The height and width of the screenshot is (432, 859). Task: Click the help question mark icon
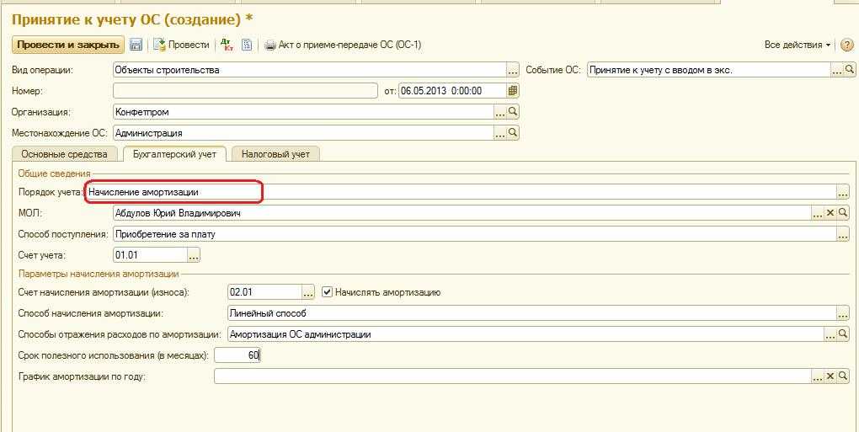pyautogui.click(x=846, y=45)
